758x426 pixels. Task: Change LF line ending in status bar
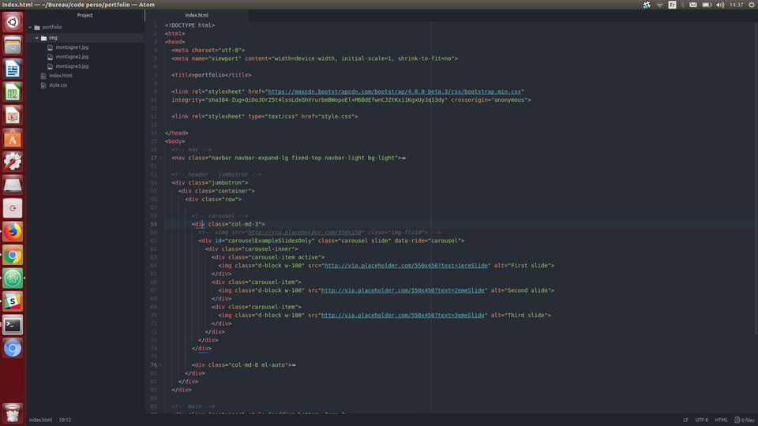685,420
